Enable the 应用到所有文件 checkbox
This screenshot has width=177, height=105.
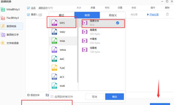(x=52, y=97)
